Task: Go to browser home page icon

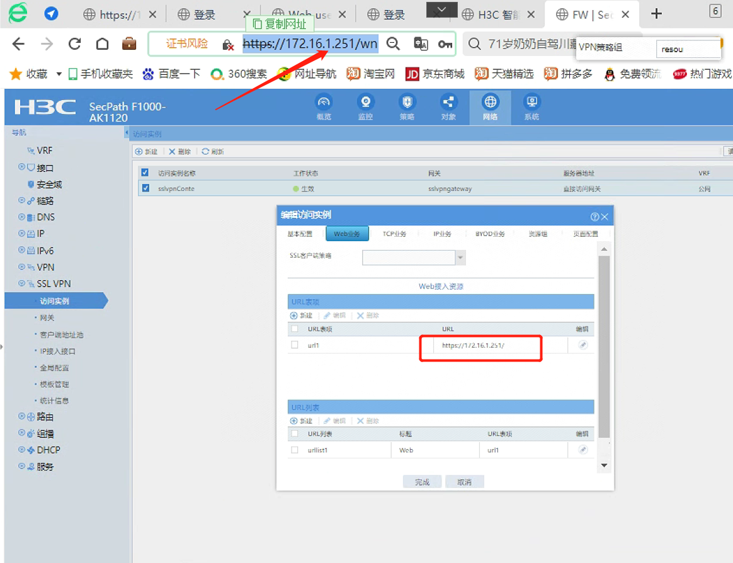Action: [x=103, y=44]
